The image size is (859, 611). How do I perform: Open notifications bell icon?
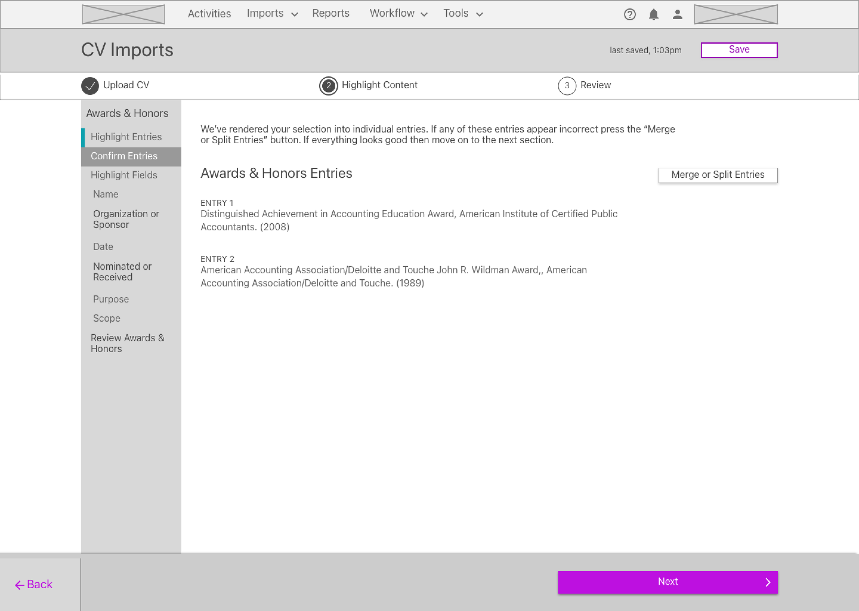click(654, 14)
